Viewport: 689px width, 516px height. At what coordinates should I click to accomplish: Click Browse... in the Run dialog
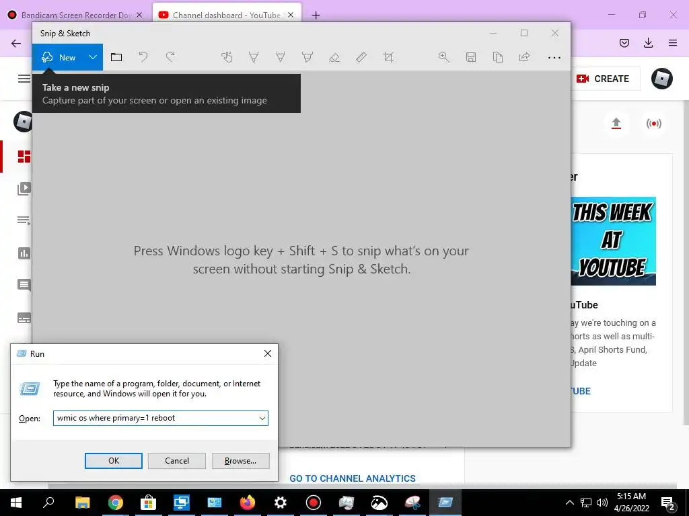pos(240,461)
